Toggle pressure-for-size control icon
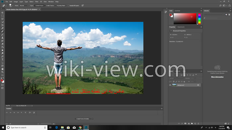The width and height of the screenshot is (232, 130). [x=83, y=6]
